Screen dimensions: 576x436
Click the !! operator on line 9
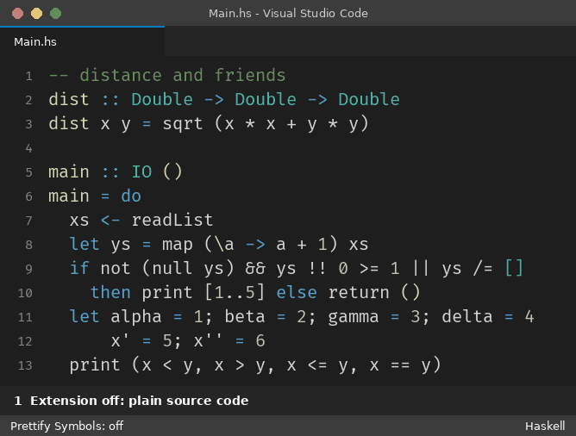coord(317,268)
